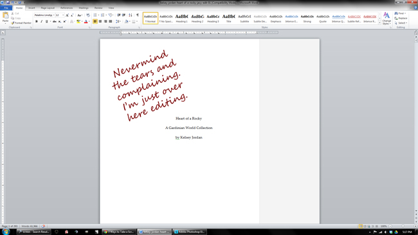The width and height of the screenshot is (418, 235).
Task: Apply the Normal style
Action: tap(150, 18)
